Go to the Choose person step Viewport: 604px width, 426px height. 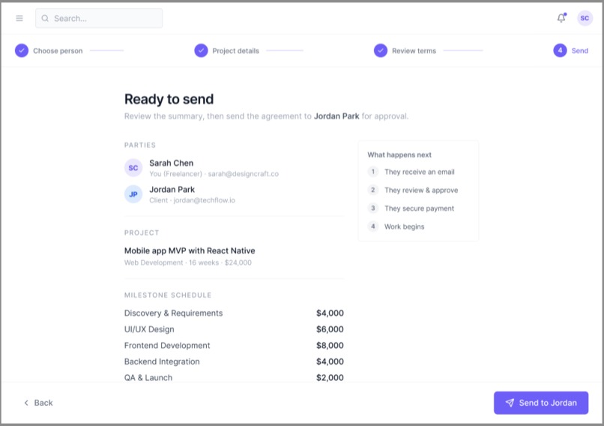58,51
